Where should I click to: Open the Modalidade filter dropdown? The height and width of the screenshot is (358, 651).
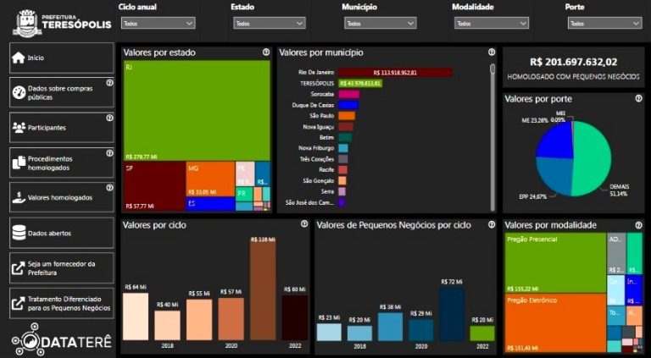(492, 24)
